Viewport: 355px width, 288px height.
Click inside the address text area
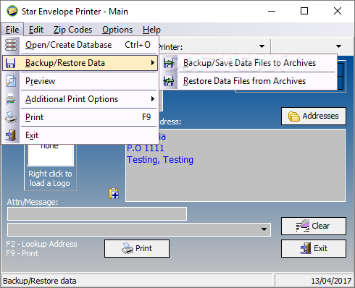[x=235, y=165]
